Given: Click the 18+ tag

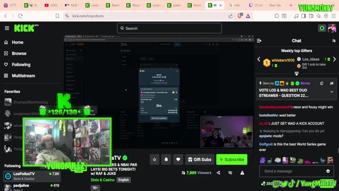Looking at the screenshot, I should pyautogui.click(x=95, y=188).
